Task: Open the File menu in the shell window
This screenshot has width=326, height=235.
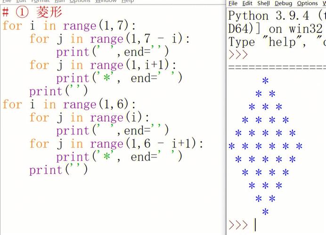Action: coord(233,3)
